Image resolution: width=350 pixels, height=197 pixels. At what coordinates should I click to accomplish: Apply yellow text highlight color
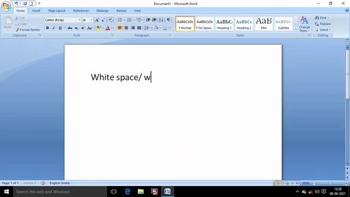click(x=98, y=28)
